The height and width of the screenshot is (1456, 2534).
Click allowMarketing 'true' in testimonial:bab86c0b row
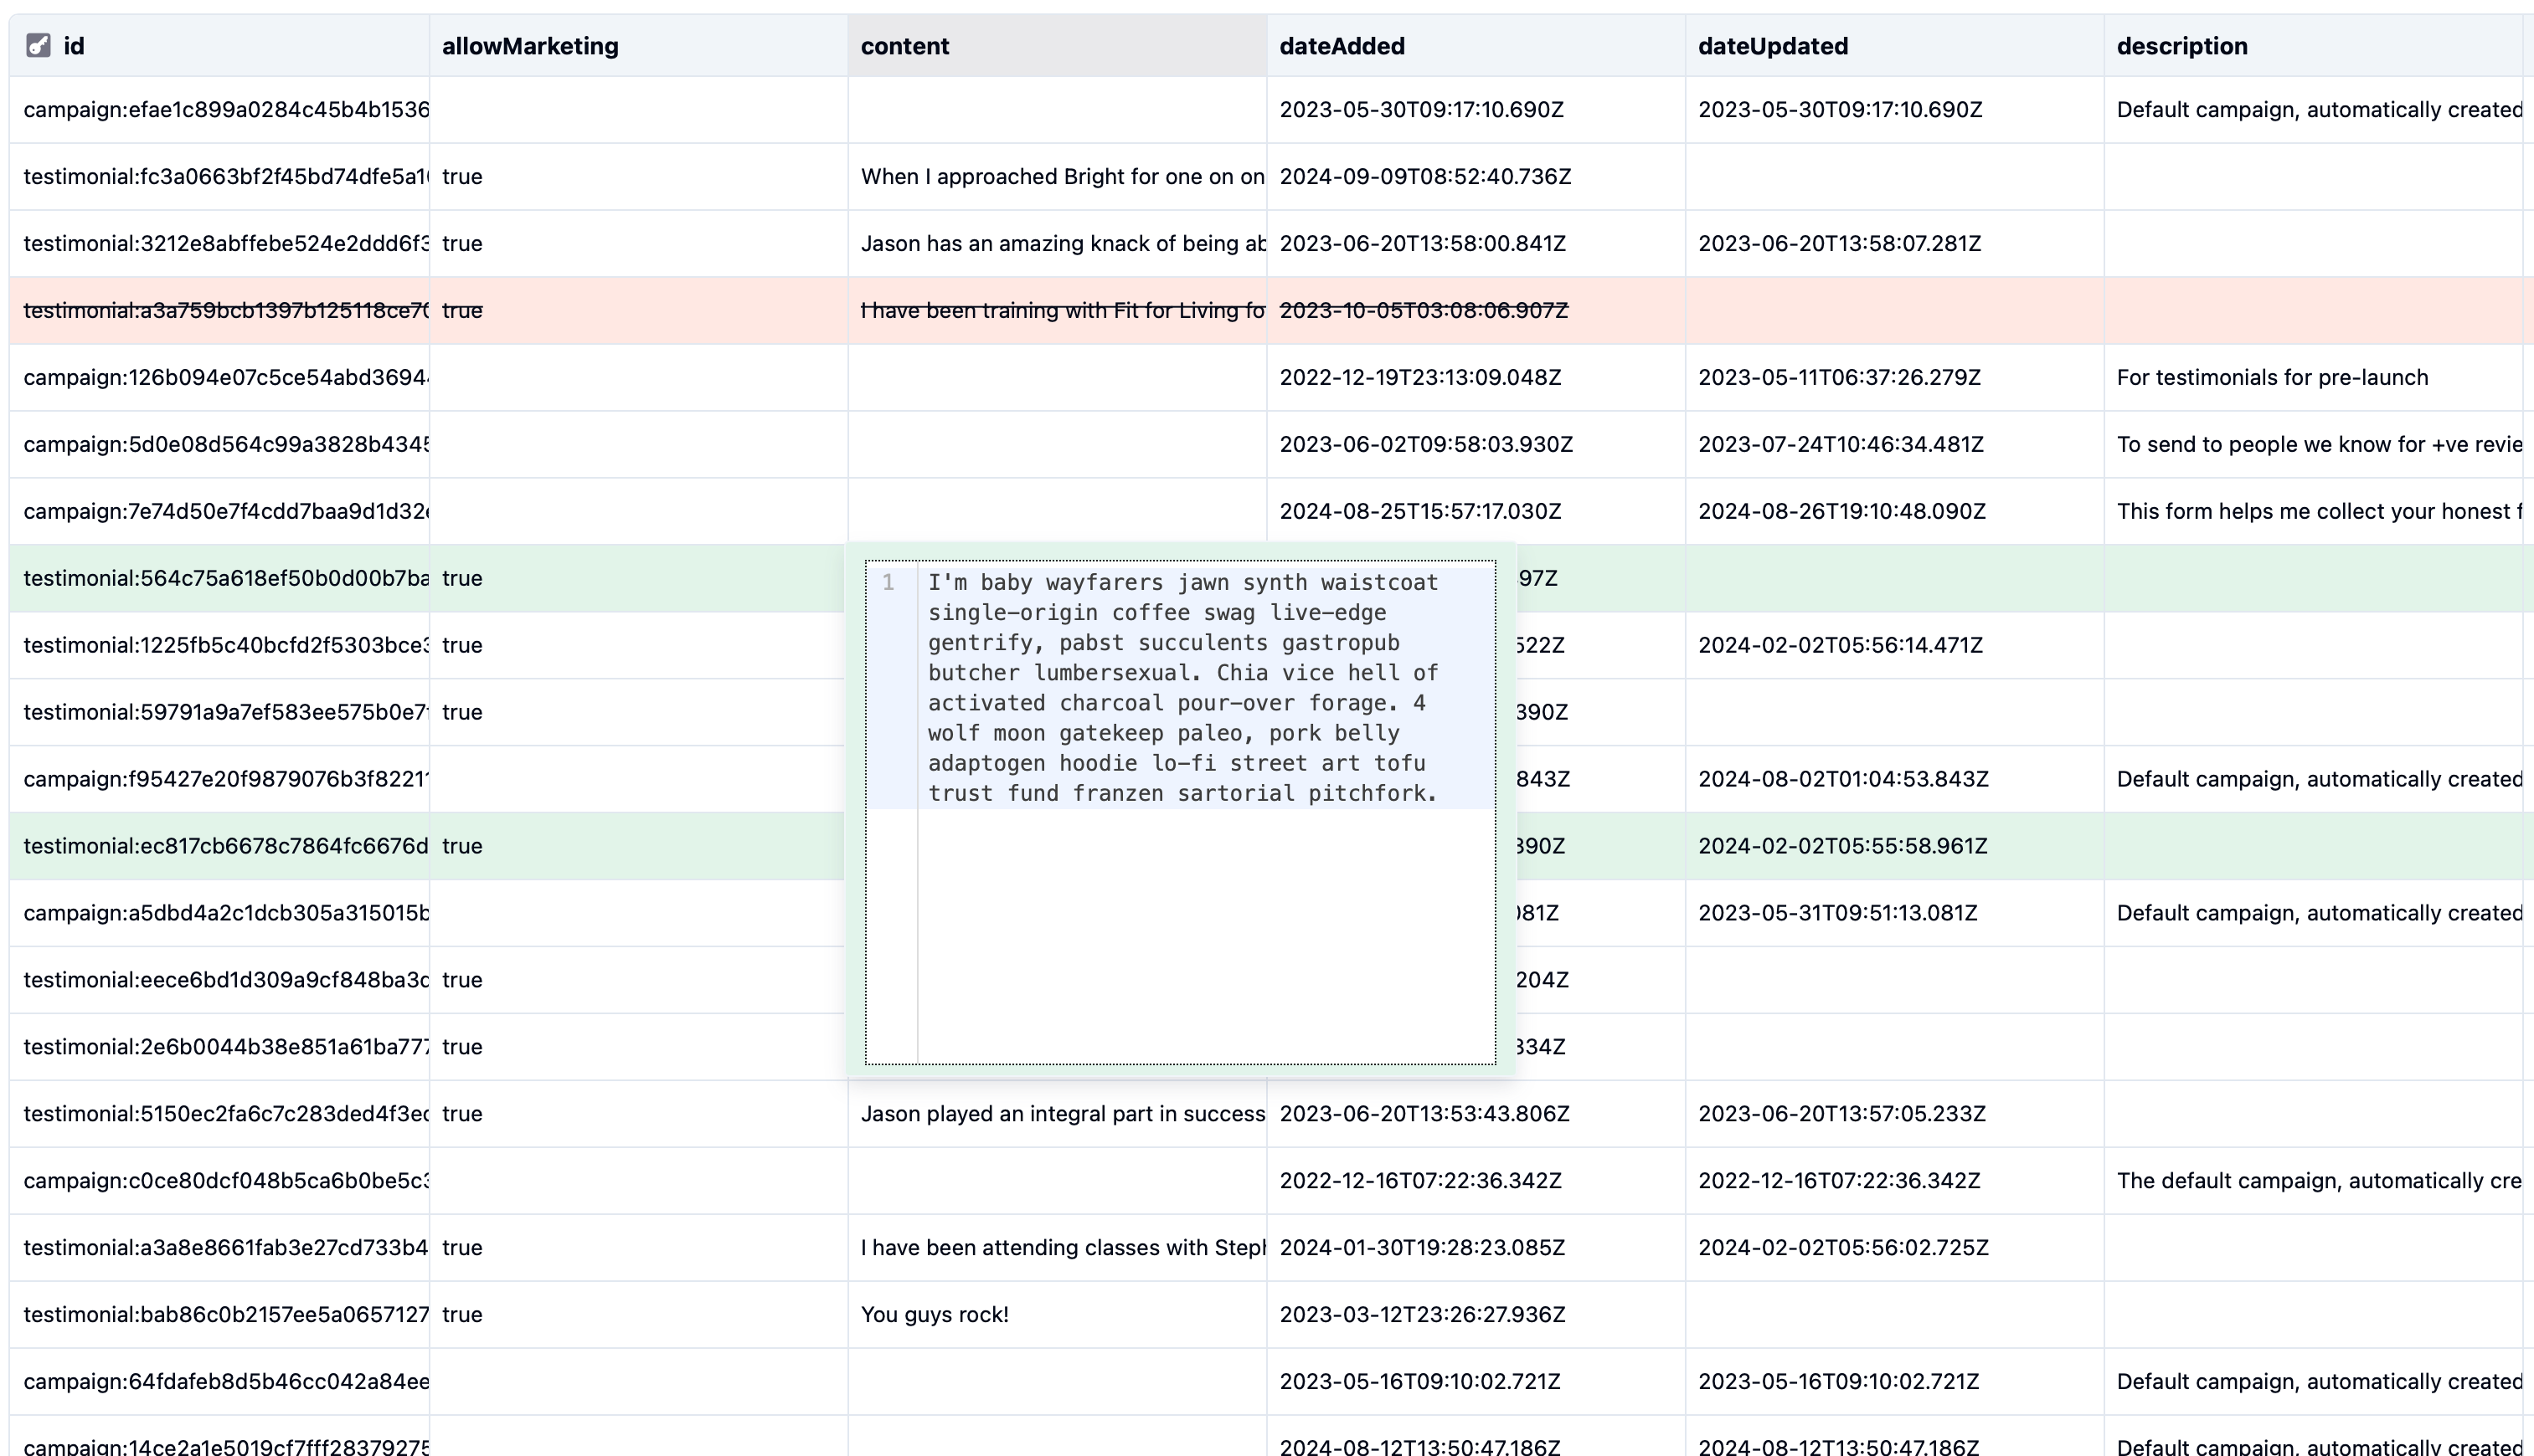[x=462, y=1316]
